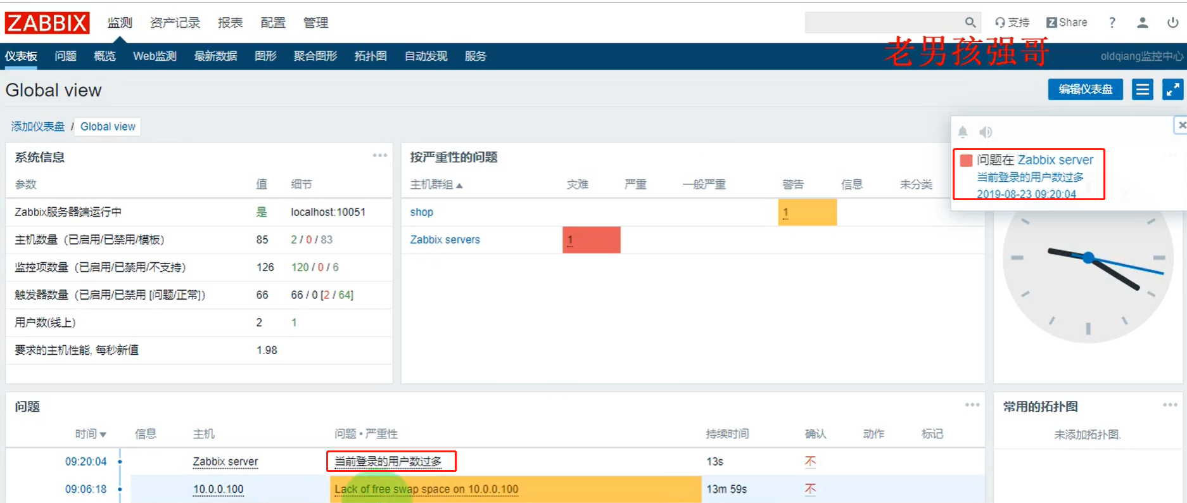Screen dimensions: 1187x503
Task: Click the 编辑仪表盘 button
Action: click(x=1086, y=89)
